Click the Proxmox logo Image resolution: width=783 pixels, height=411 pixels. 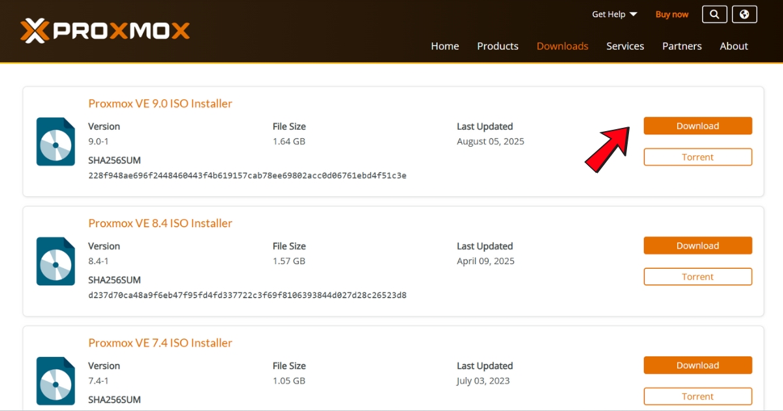tap(104, 30)
